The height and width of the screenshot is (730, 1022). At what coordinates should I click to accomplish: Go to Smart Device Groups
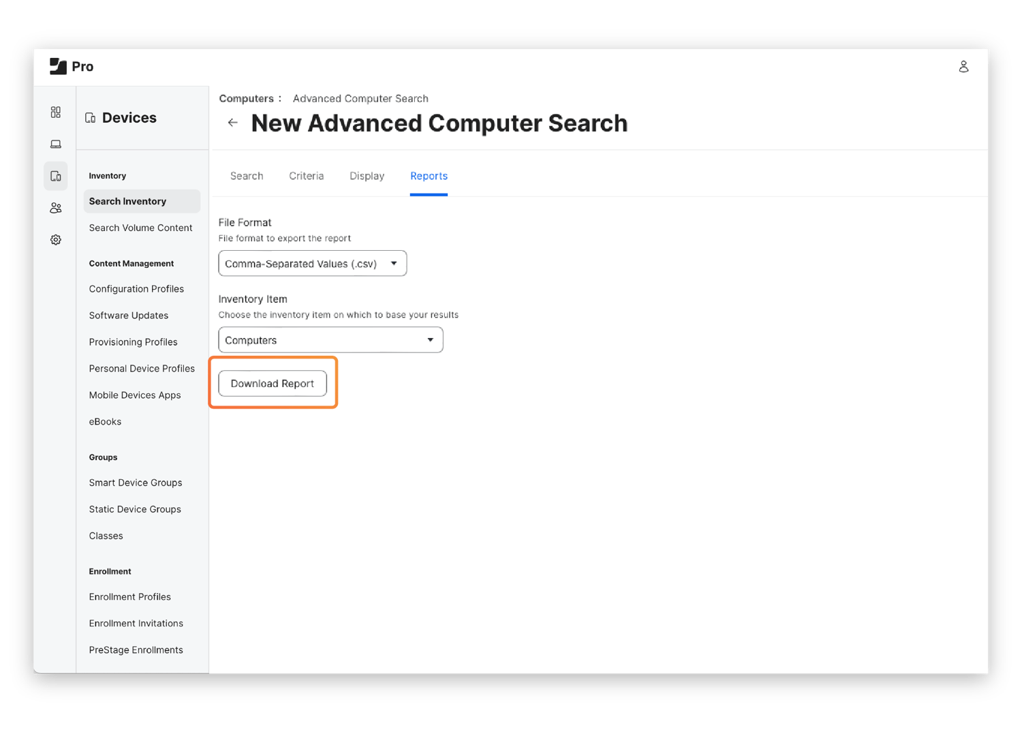point(136,483)
